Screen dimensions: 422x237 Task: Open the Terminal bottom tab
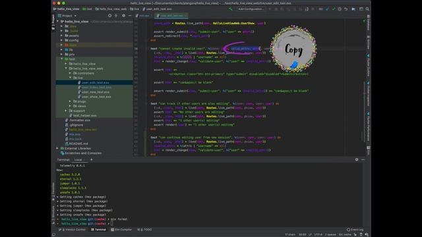pos(98,230)
